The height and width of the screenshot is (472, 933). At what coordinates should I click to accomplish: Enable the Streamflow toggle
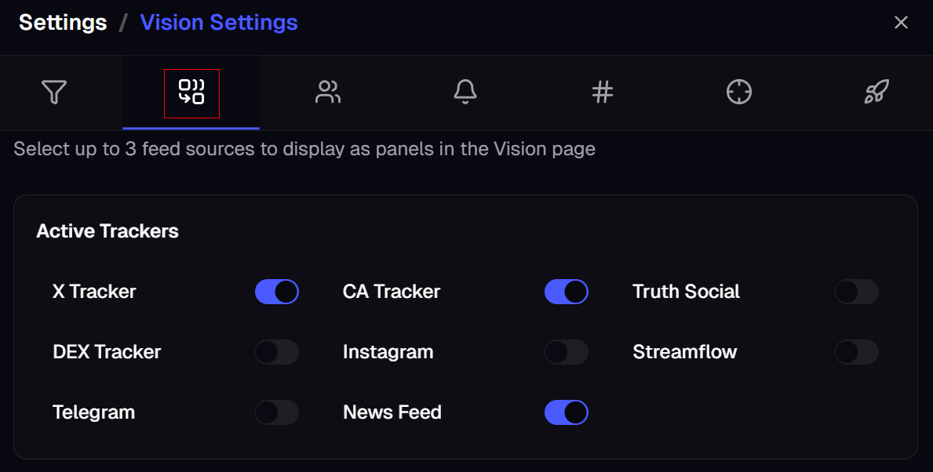(856, 352)
